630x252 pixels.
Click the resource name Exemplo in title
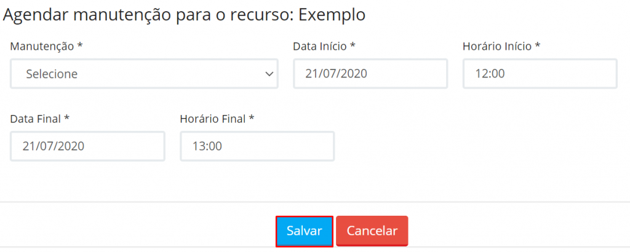(332, 15)
